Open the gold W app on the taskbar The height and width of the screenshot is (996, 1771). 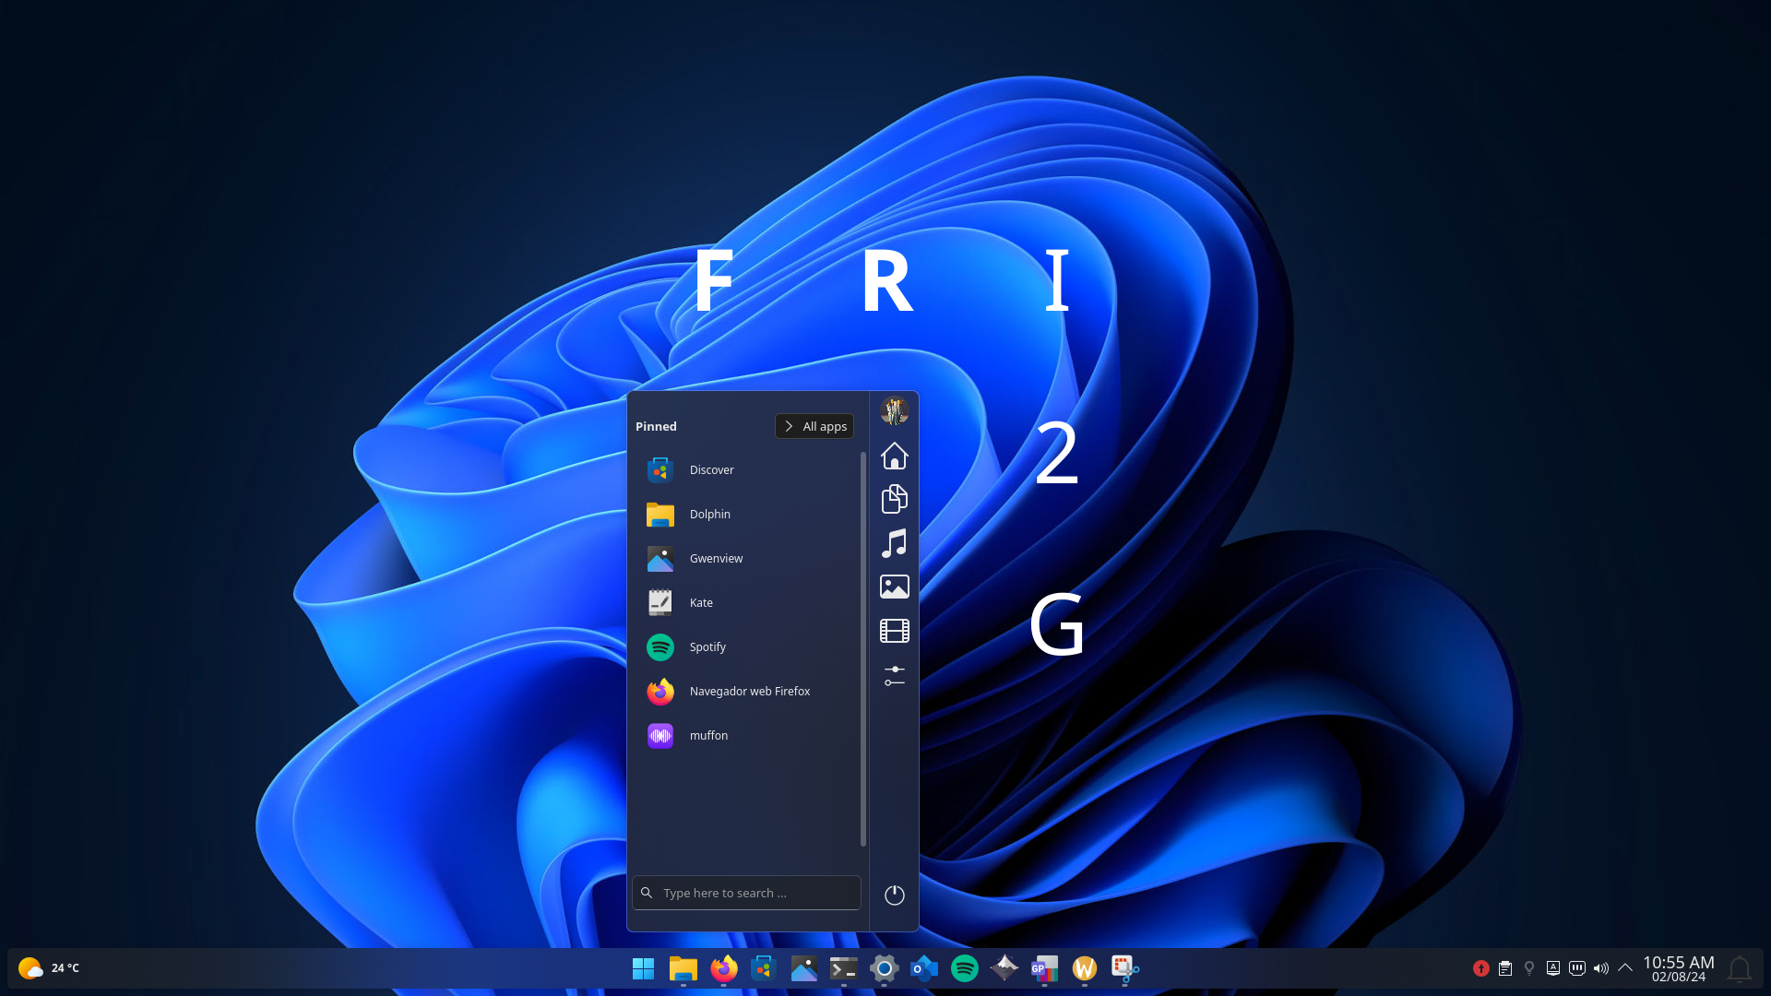coord(1084,968)
